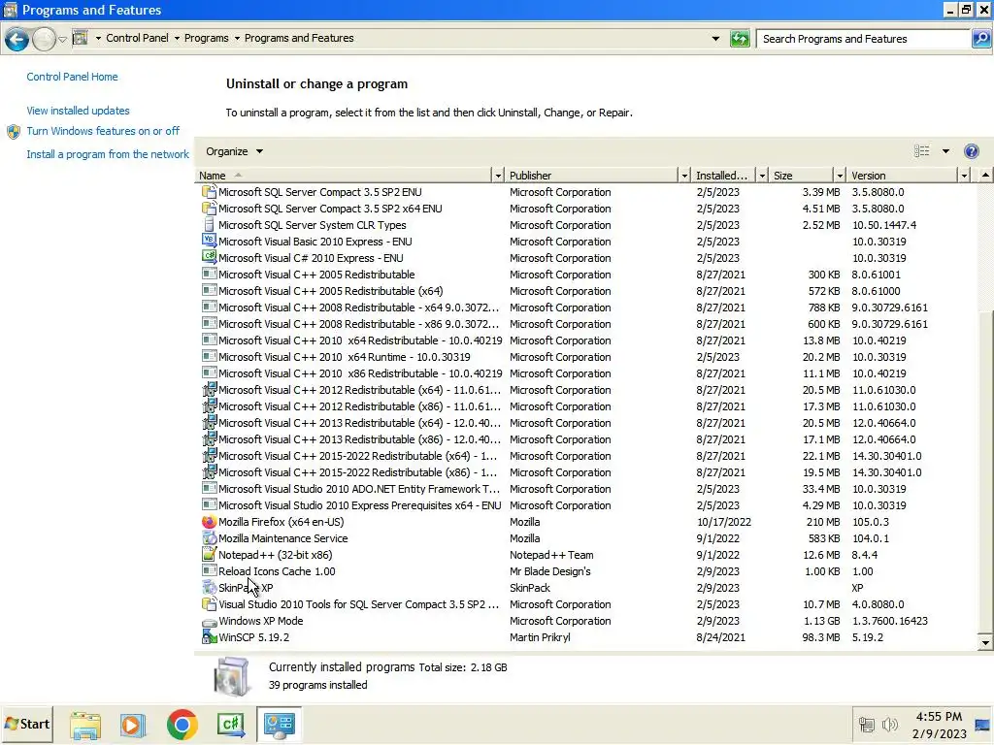Open Visual C# Express from the taskbar

[231, 725]
